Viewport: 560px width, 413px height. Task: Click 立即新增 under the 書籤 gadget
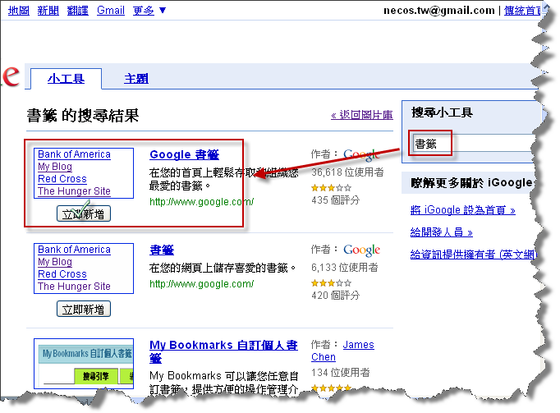pyautogui.click(x=84, y=309)
